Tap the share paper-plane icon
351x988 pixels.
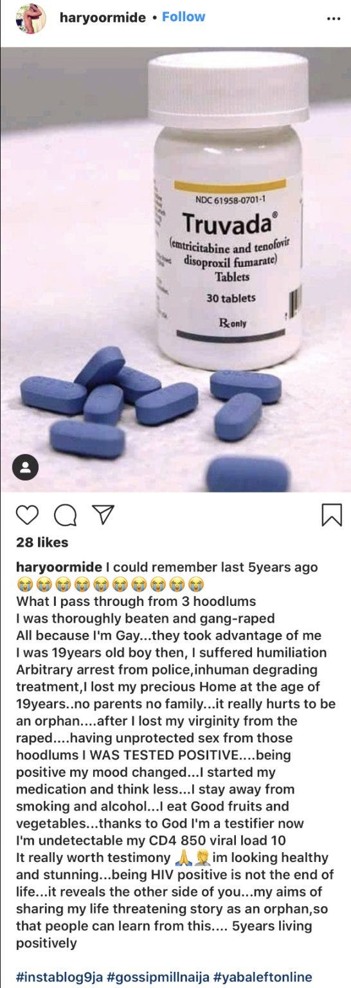click(x=99, y=515)
